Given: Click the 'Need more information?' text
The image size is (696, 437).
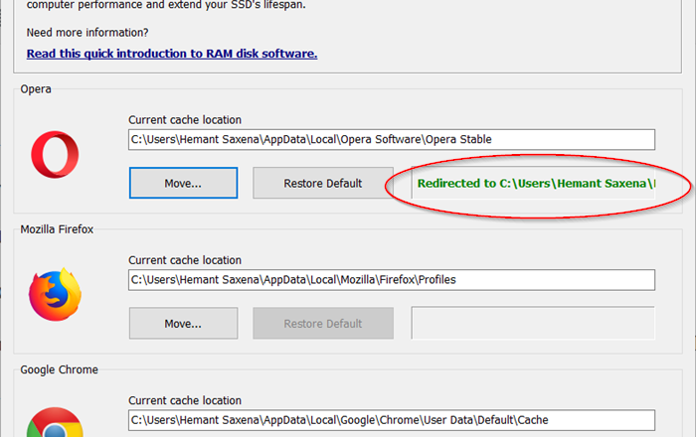Looking at the screenshot, I should pyautogui.click(x=87, y=33).
